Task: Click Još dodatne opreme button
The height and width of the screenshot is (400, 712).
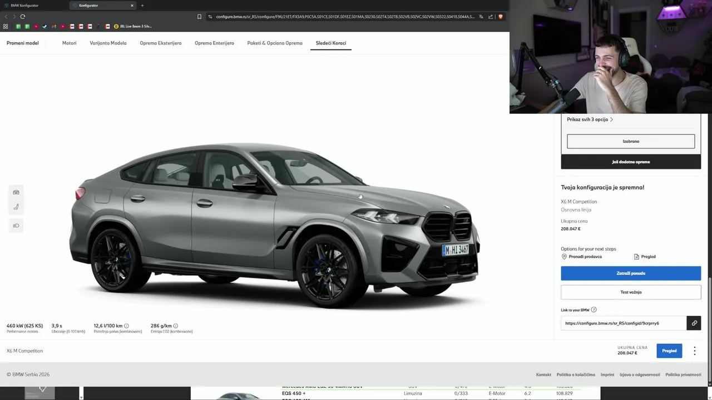Action: tap(631, 162)
